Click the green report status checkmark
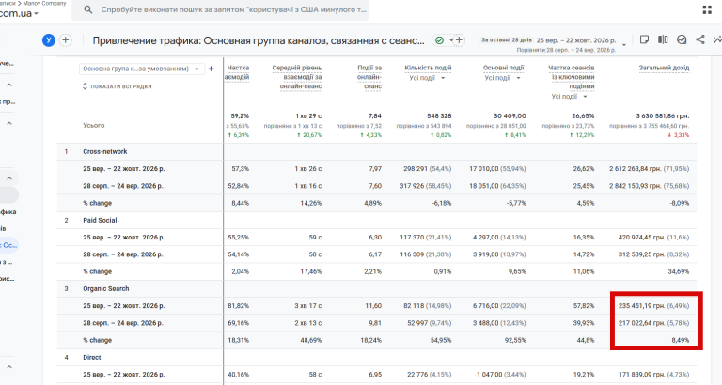The height and width of the screenshot is (385, 722). (x=439, y=40)
